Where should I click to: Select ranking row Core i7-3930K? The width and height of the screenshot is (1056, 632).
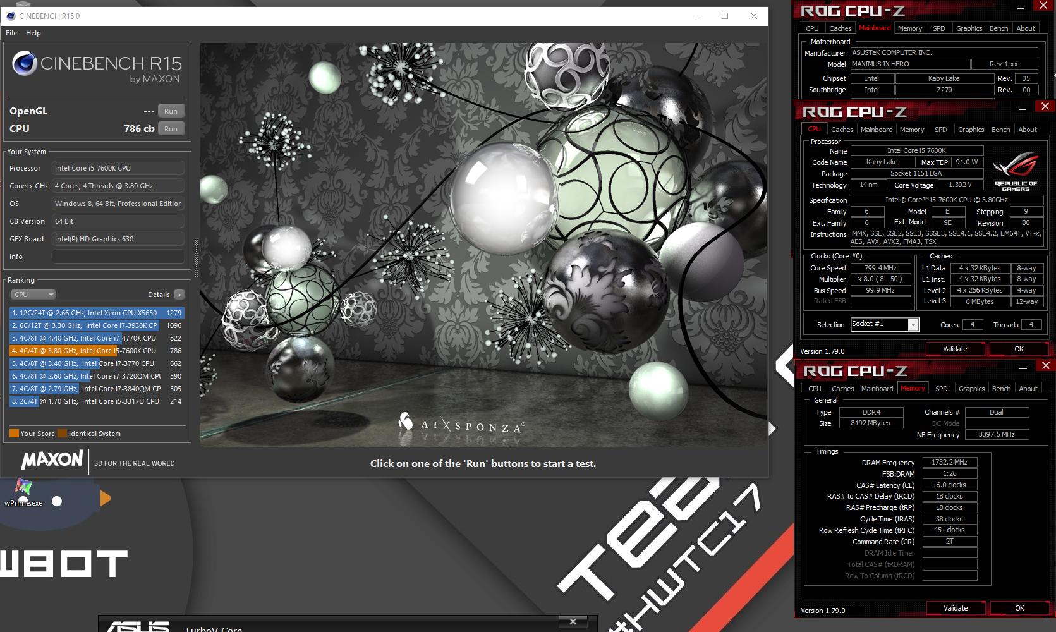coord(96,325)
